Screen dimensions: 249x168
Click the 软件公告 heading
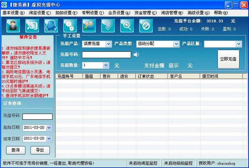(x=28, y=37)
